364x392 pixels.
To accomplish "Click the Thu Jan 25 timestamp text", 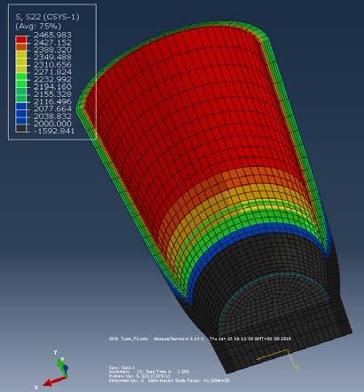I will [250, 339].
